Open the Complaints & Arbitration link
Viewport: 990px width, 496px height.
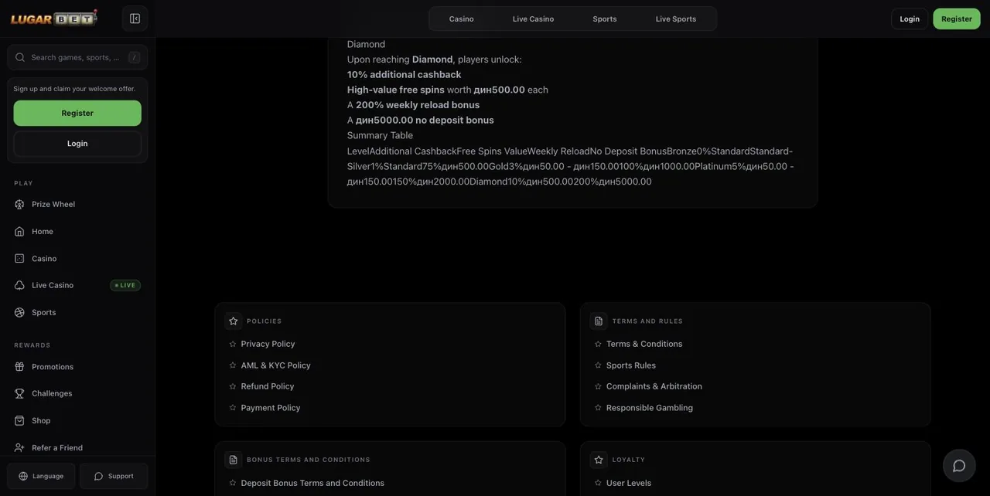point(654,386)
